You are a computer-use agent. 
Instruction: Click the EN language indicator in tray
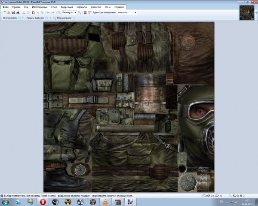point(221,202)
